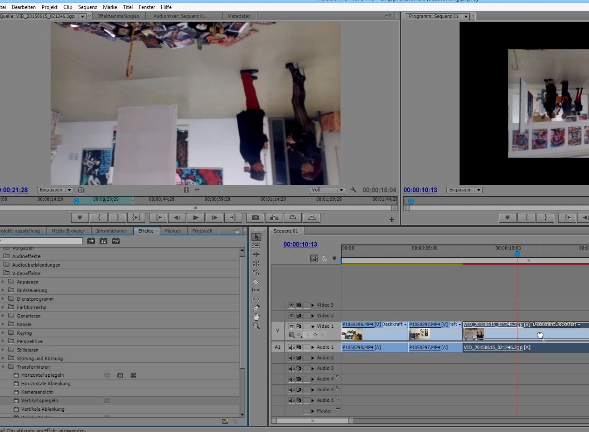589x432 pixels.
Task: Add marker in source monitor
Action: pyautogui.click(x=80, y=218)
